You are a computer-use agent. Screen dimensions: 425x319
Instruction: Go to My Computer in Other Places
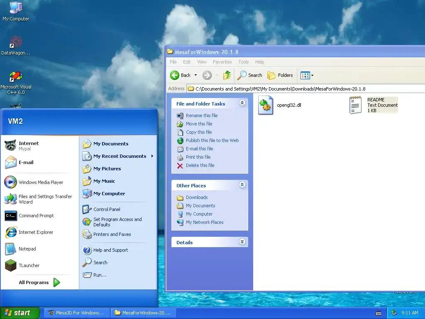(x=194, y=214)
